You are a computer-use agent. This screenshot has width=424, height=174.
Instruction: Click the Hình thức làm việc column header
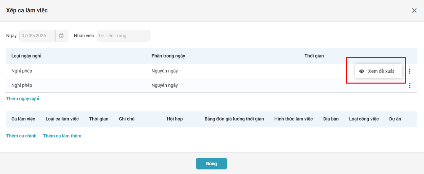[293, 119]
